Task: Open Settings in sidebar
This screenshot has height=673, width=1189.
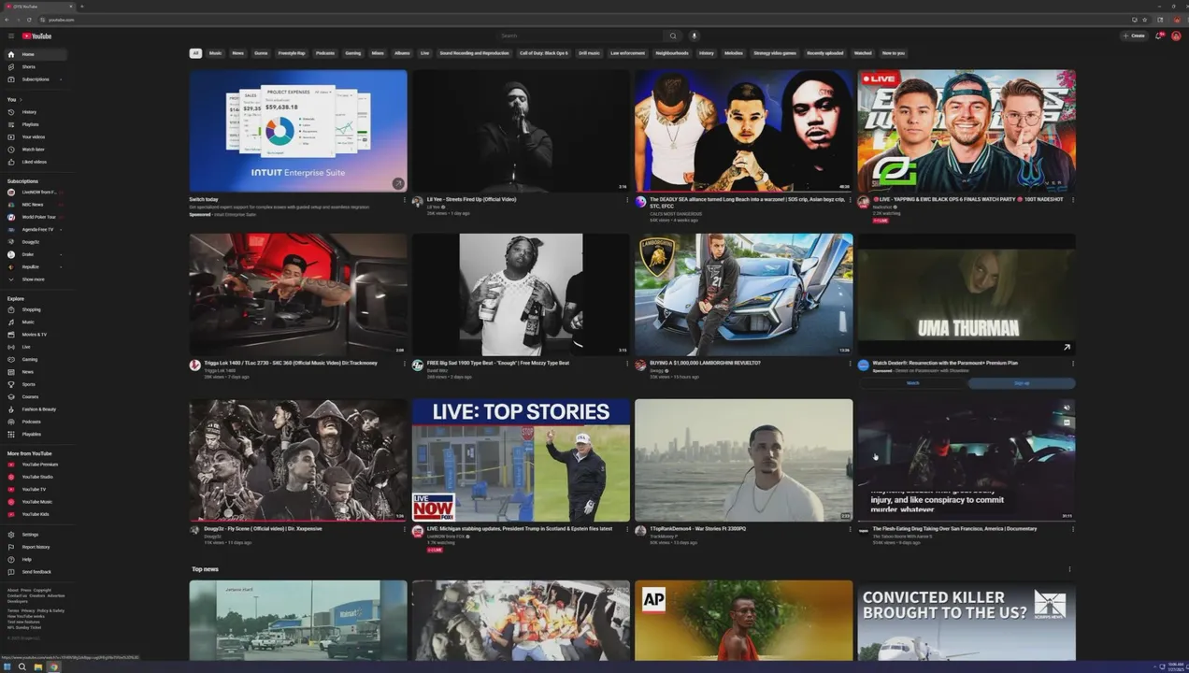Action: 36,535
